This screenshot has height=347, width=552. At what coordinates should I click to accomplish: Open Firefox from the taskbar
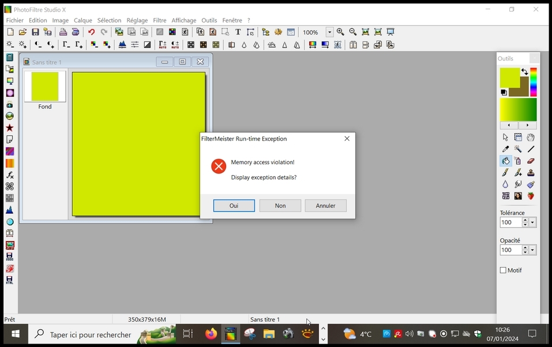click(211, 334)
